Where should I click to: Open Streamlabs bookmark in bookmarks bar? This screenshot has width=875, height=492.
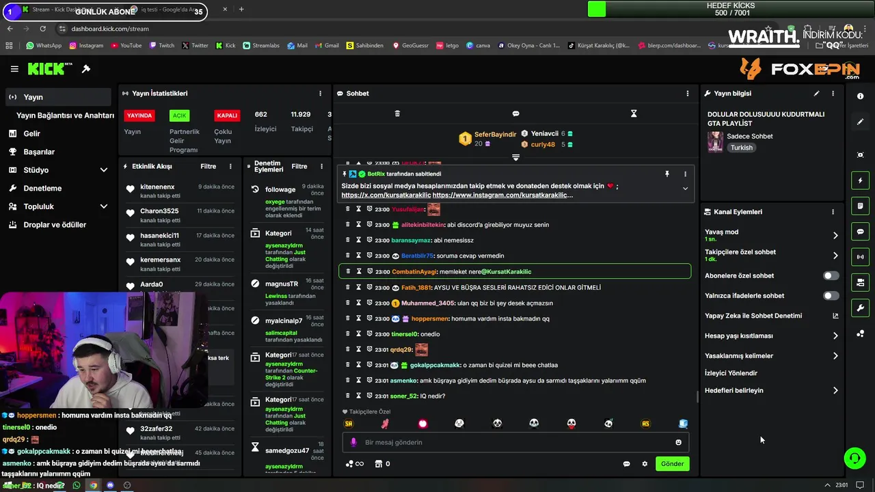(x=261, y=46)
